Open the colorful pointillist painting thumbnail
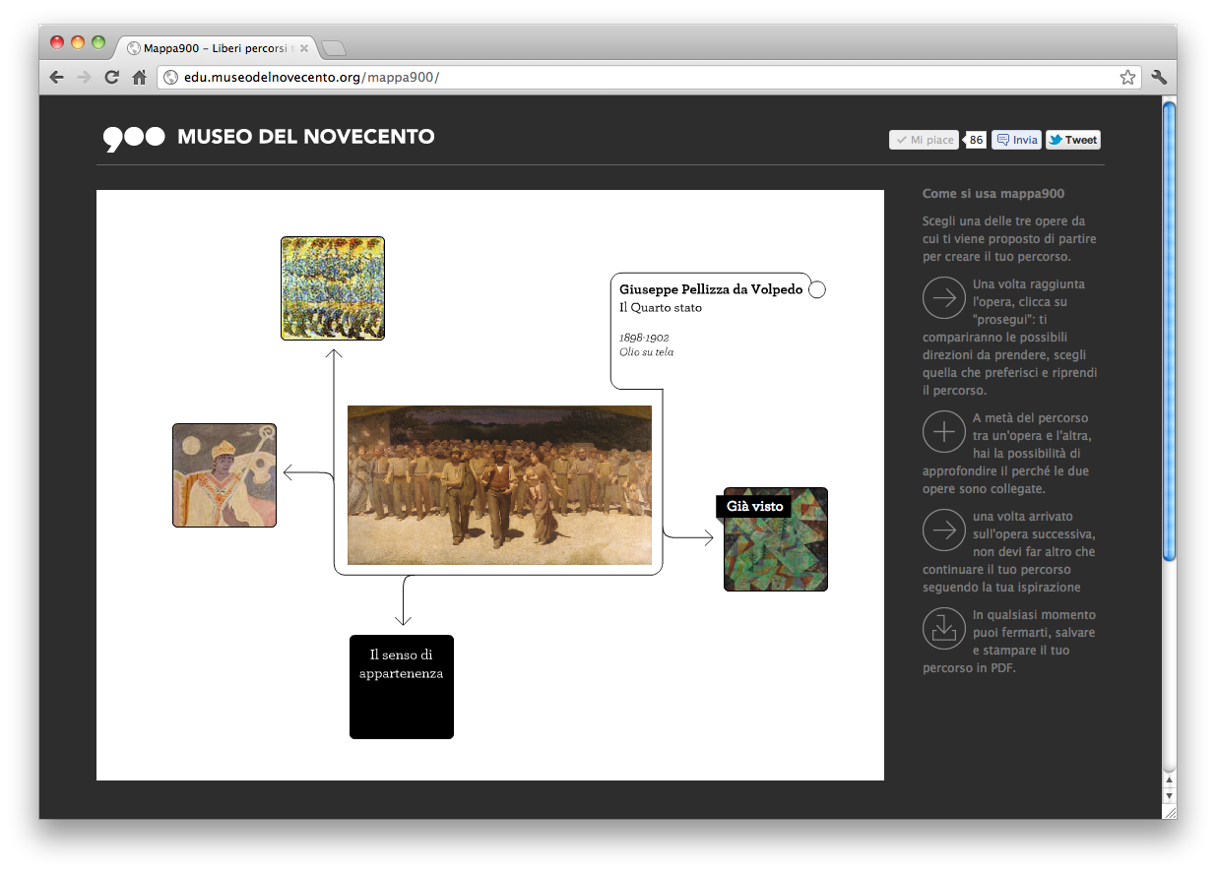The image size is (1216, 873). point(333,288)
